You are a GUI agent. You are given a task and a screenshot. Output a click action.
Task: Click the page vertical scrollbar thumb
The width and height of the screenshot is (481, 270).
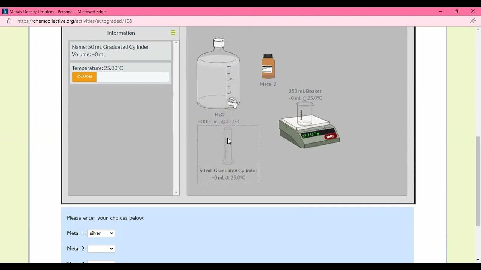point(478,181)
